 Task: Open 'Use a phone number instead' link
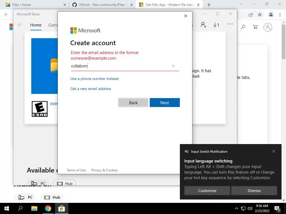coord(94,79)
